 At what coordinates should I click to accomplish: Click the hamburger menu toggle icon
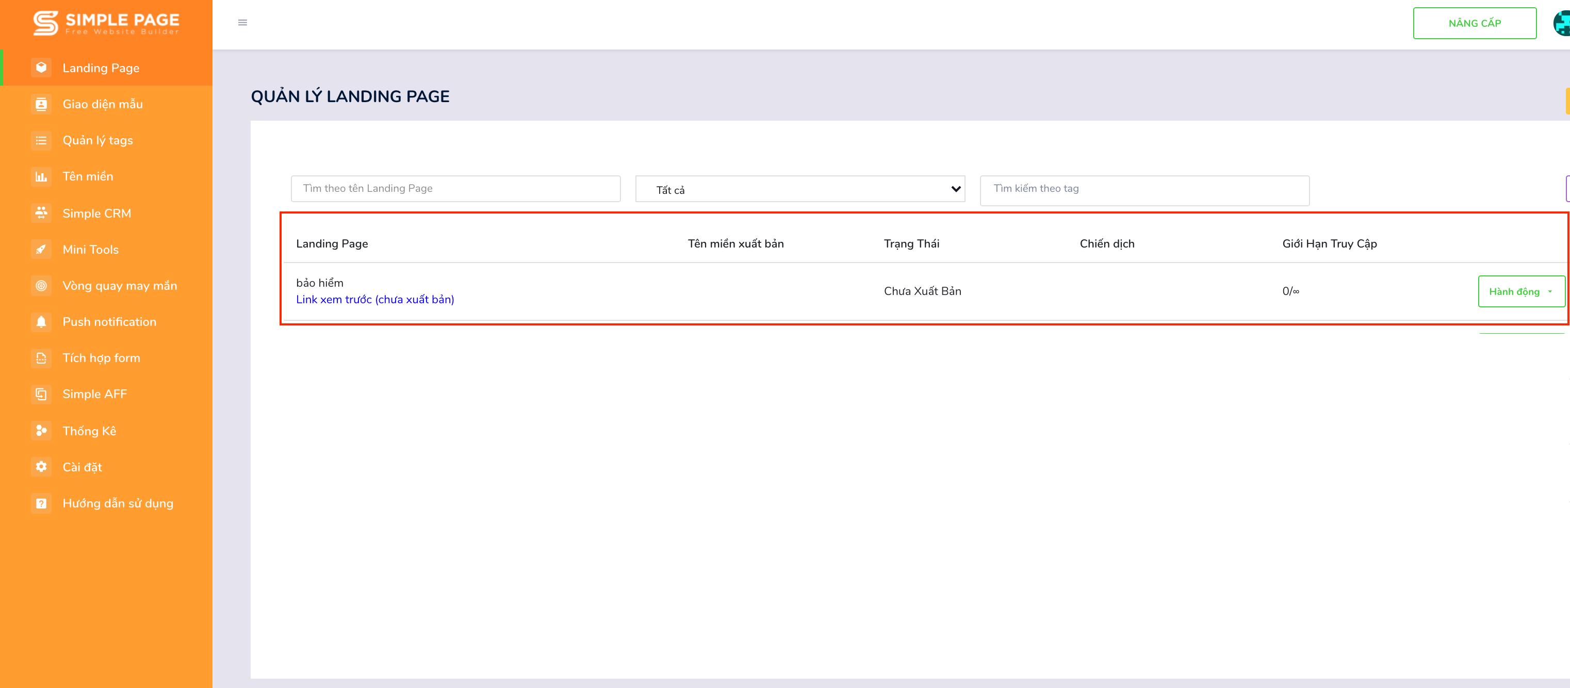tap(242, 22)
